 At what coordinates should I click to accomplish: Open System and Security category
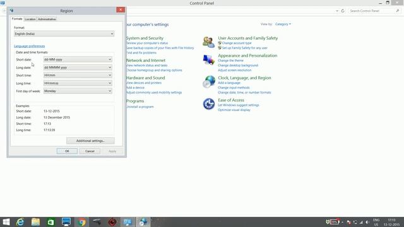coord(145,38)
